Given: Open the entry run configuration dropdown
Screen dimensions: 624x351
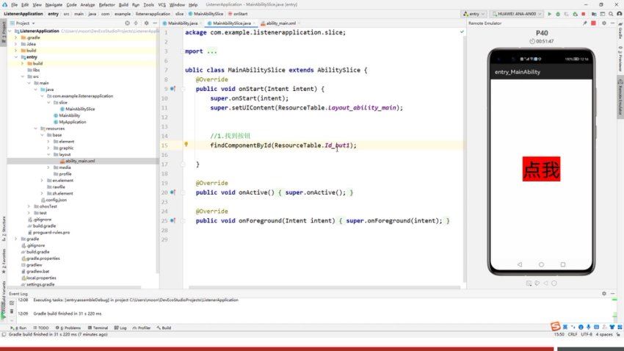Looking at the screenshot, I should tap(474, 14).
